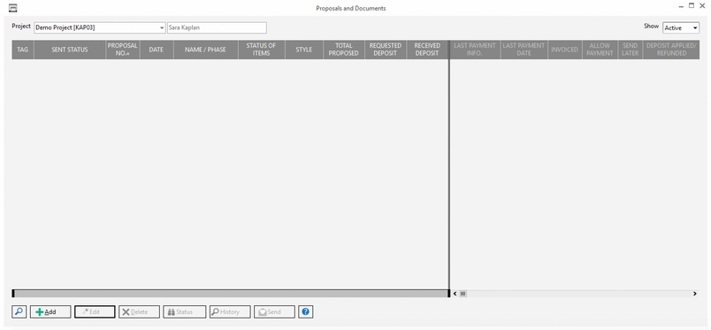The width and height of the screenshot is (711, 330).
Task: Open the Project dropdown showing Demo Project [KAP03]
Action: (x=100, y=27)
